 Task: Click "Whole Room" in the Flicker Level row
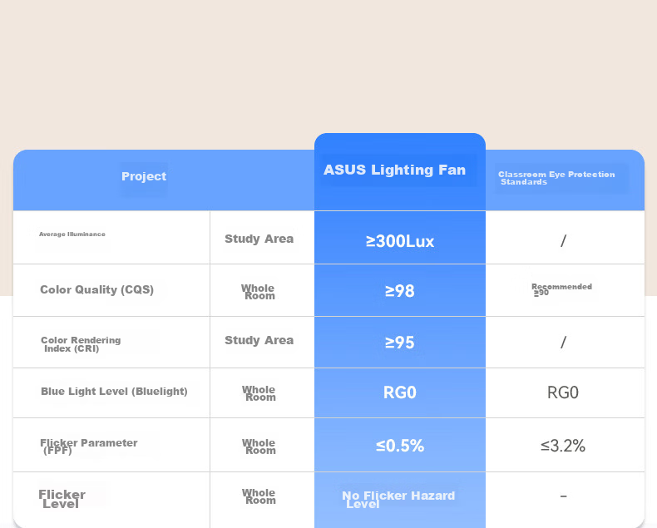tap(259, 496)
